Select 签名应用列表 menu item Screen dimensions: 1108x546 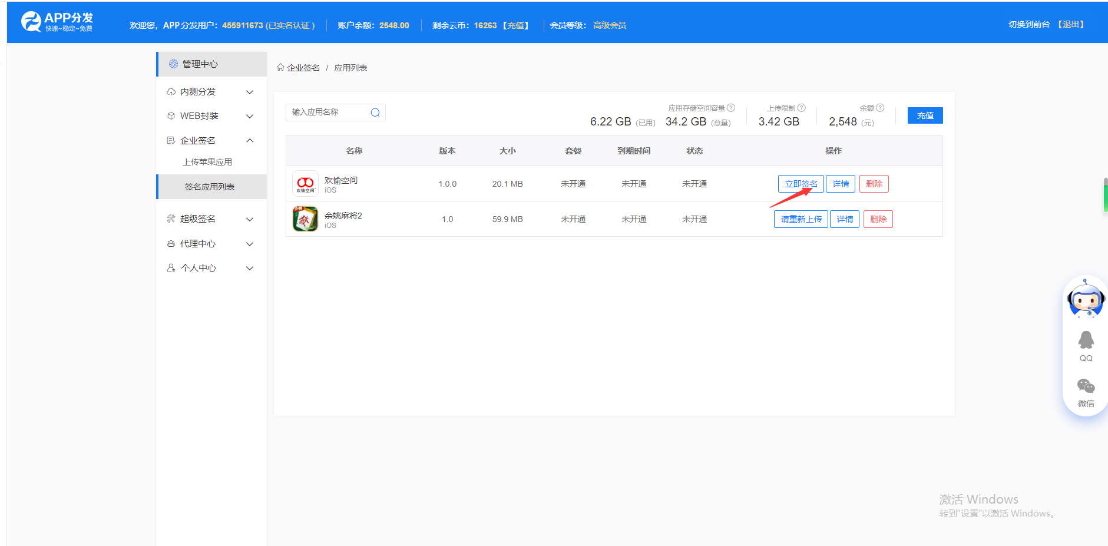[x=210, y=187]
